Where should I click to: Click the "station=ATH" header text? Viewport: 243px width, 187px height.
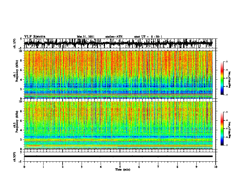click(114, 37)
